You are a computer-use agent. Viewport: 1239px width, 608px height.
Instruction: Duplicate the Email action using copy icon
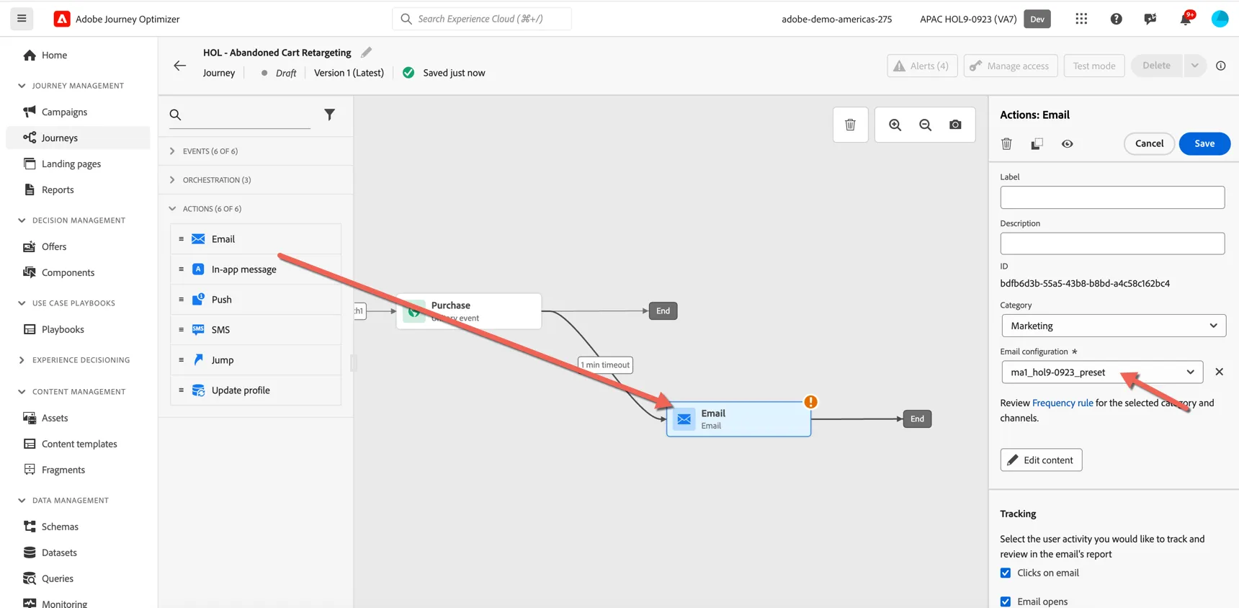click(1037, 143)
